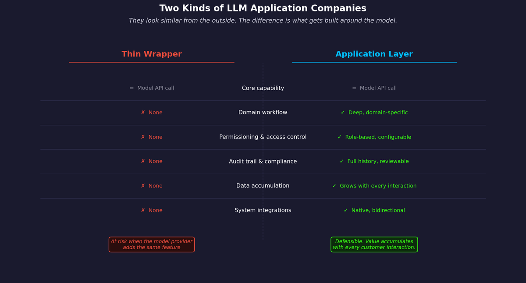Toggle the ✗ None beside Core capability's neighbor row
This screenshot has width=526, height=283.
click(152, 112)
